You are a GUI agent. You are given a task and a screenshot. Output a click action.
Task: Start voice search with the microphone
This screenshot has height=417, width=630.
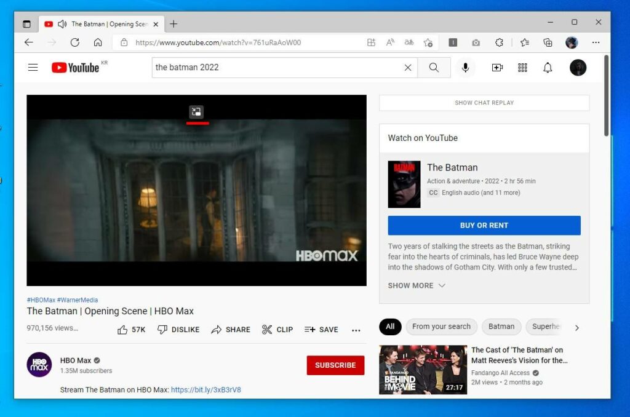click(465, 68)
